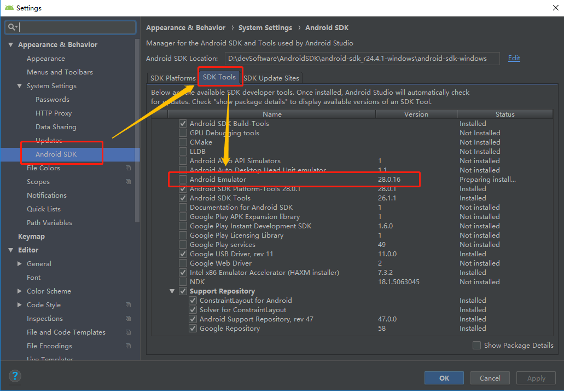Toggle the Show Package Details checkbox
Screen dimensions: 564x391
tap(476, 346)
